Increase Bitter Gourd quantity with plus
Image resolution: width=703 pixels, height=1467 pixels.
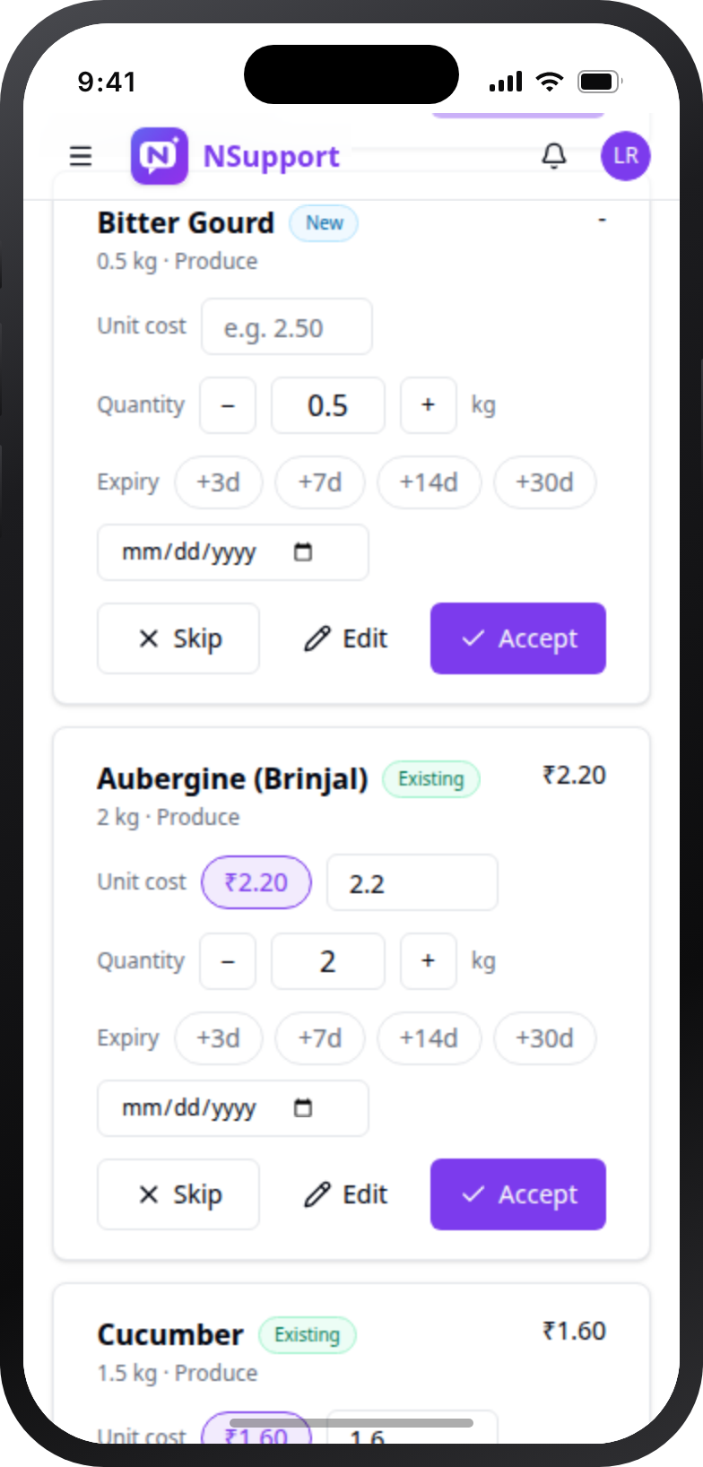click(x=429, y=405)
